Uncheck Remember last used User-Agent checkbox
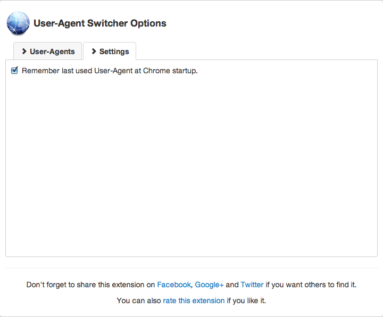The height and width of the screenshot is (317, 383). pos(15,70)
